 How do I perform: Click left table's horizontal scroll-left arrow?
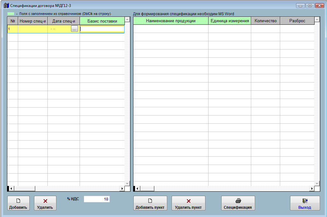coord(11,188)
